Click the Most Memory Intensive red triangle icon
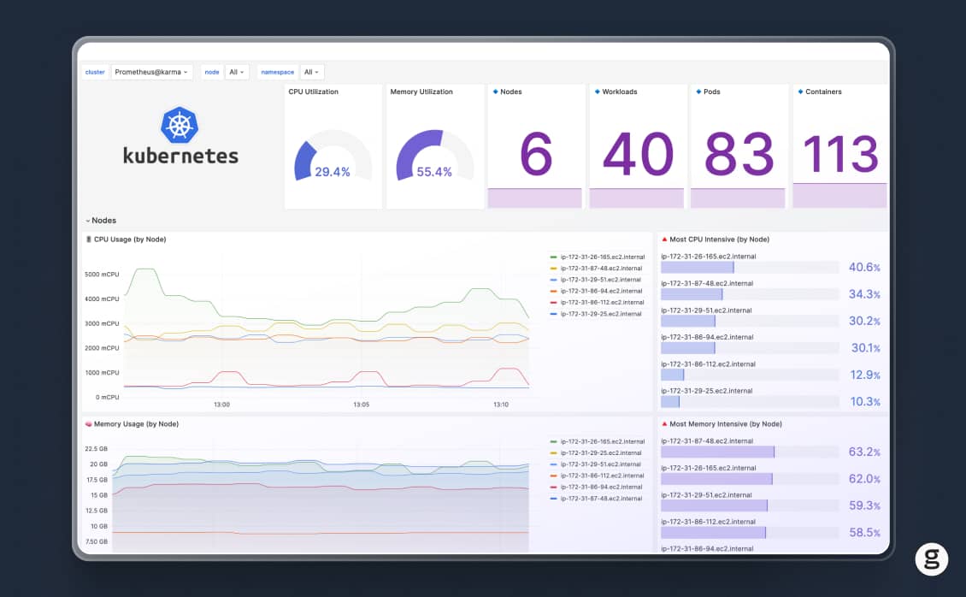966x597 pixels. (664, 424)
